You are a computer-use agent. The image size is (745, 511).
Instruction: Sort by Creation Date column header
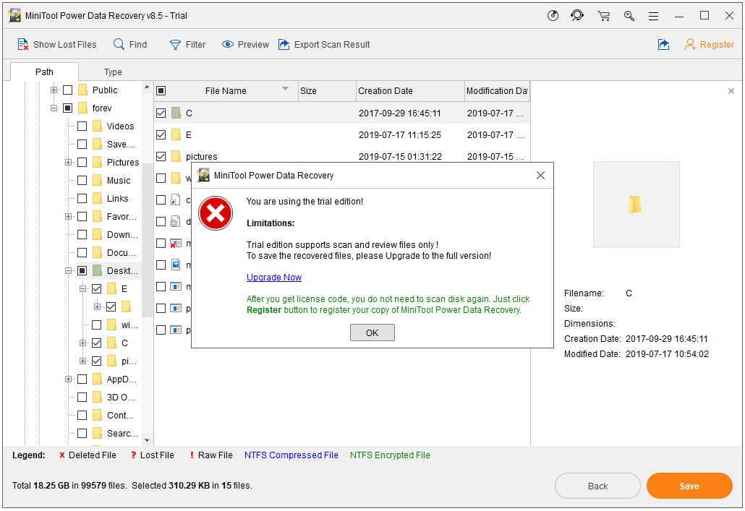[x=410, y=90]
